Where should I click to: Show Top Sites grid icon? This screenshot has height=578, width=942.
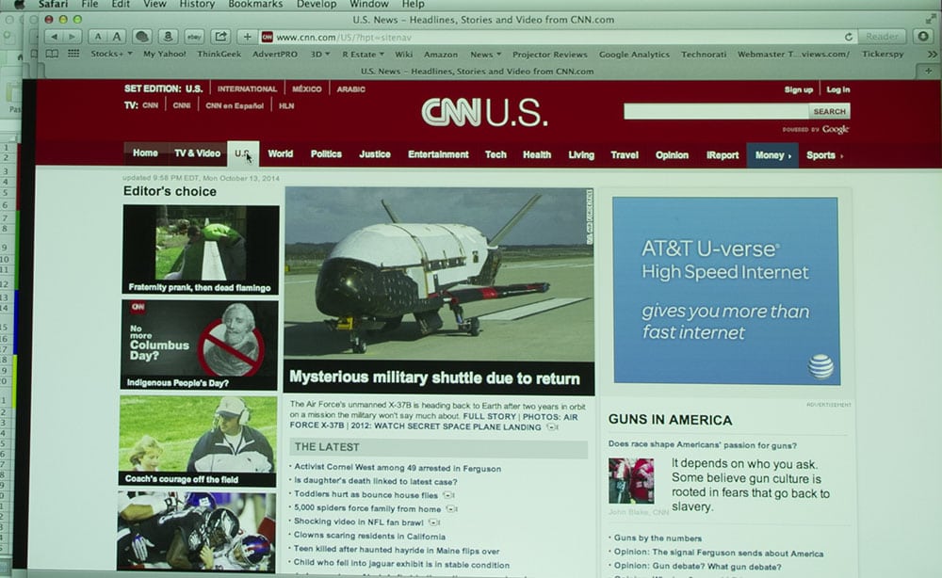point(73,54)
